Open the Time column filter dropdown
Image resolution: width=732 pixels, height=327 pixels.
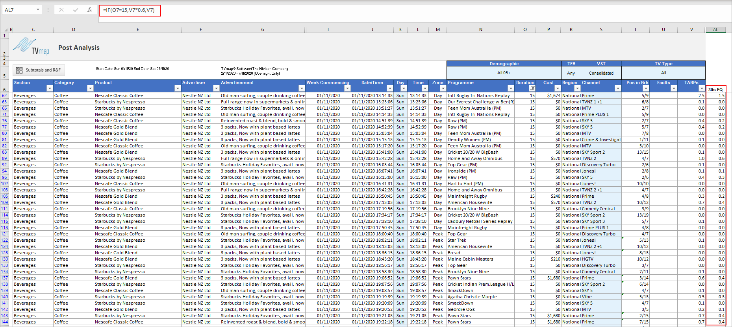pos(425,88)
